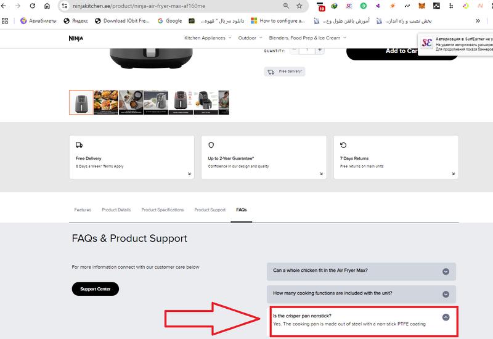Expand the Kitchen Appliances menu
493x339 pixels.
[208, 38]
